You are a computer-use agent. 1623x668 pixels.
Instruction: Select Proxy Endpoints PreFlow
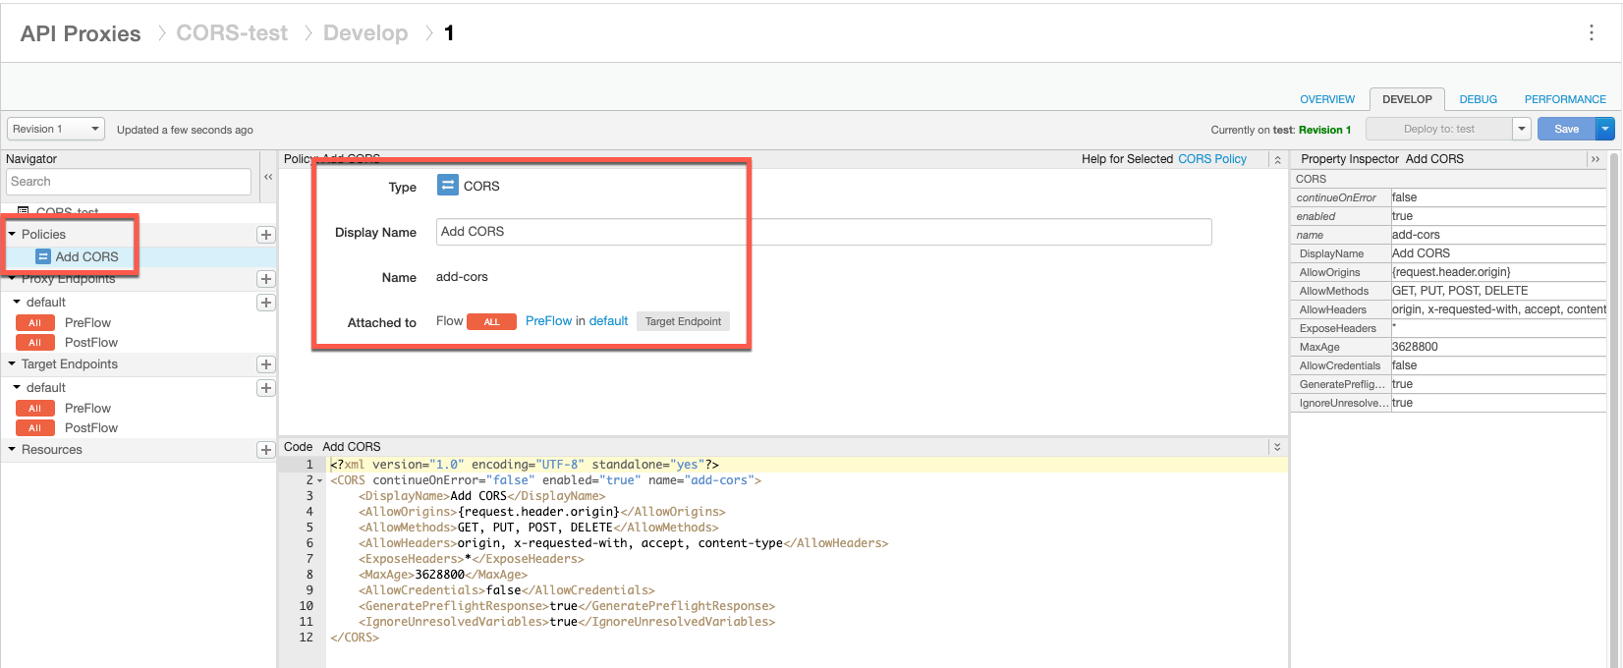coord(87,322)
